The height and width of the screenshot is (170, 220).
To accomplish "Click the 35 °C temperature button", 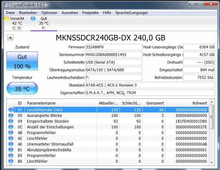I will coord(22,89).
